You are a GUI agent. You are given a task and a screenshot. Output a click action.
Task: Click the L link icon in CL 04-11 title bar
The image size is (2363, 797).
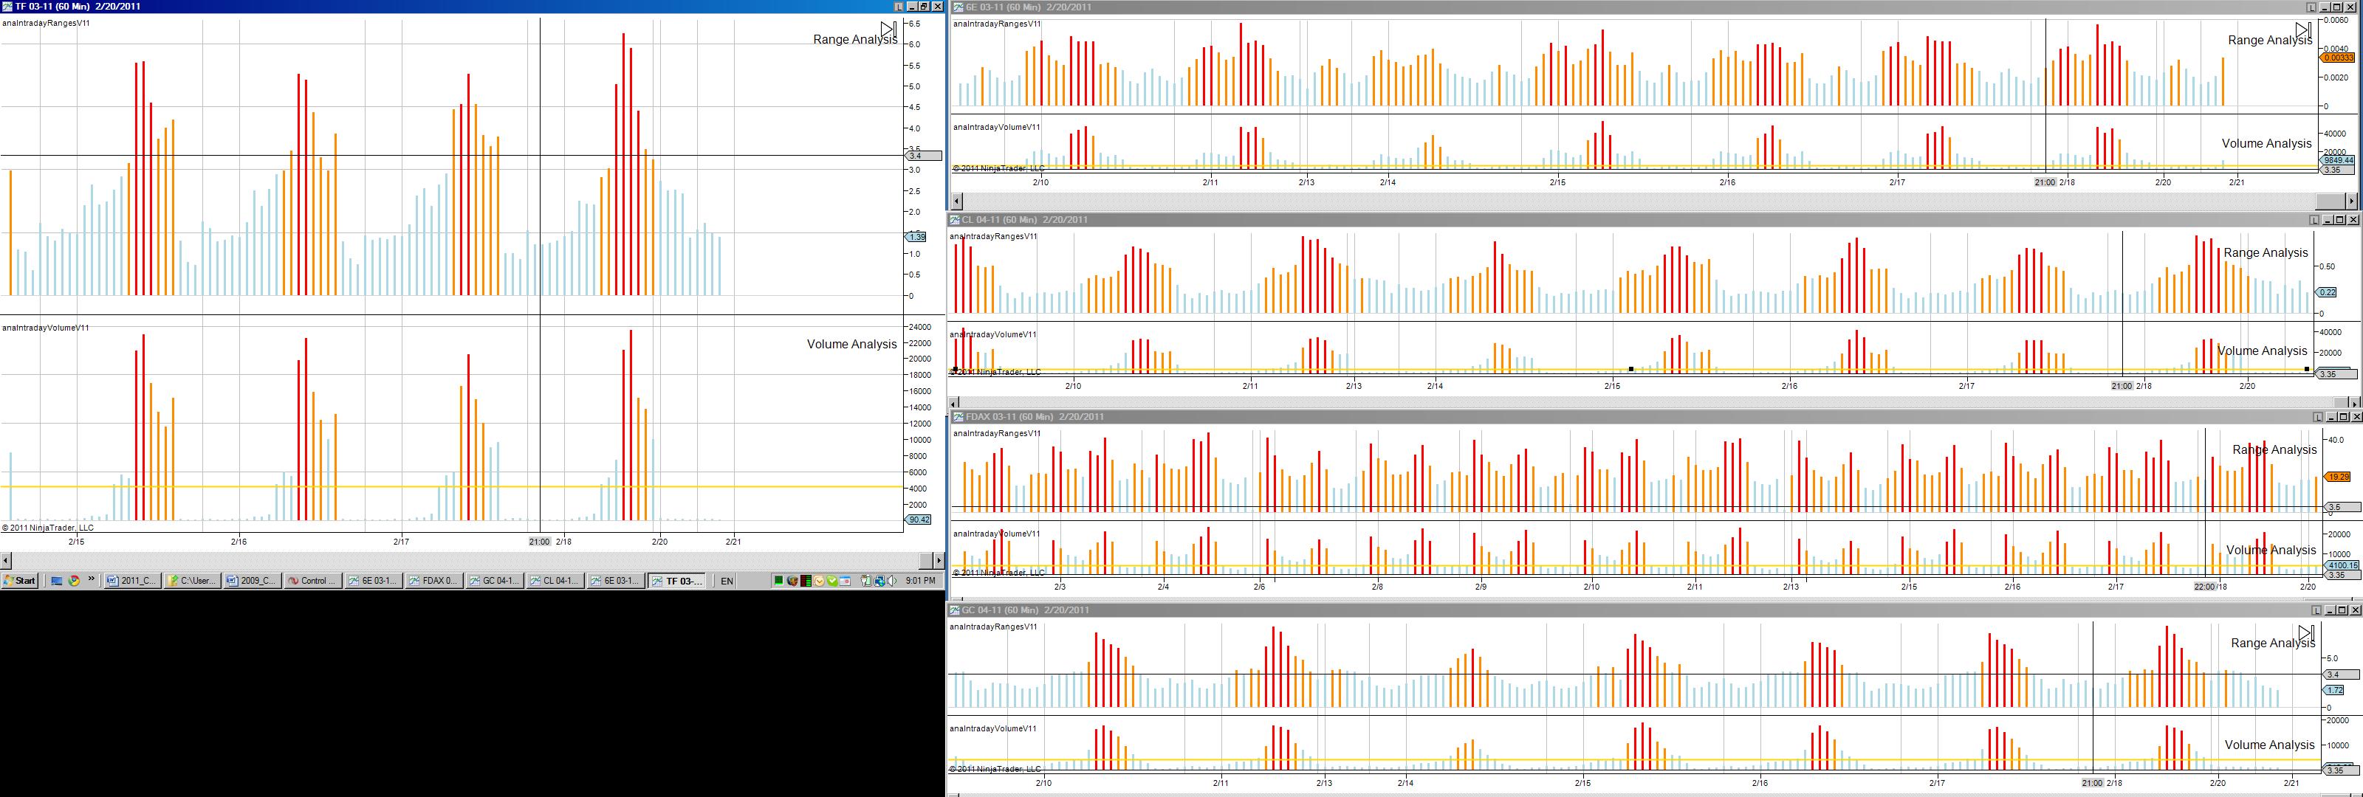click(2314, 220)
